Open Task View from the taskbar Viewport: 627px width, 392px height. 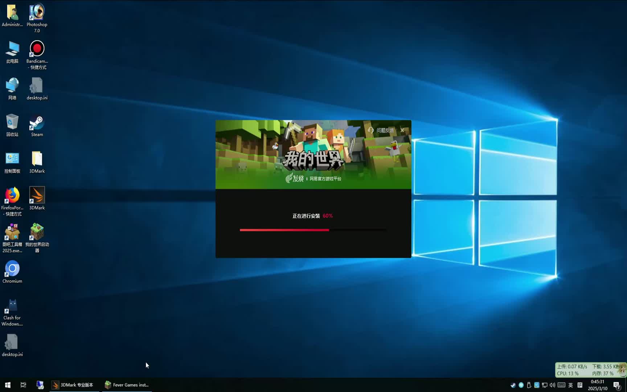tap(23, 385)
